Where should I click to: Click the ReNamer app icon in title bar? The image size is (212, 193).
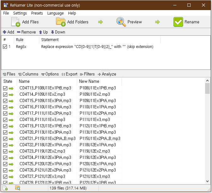[x=6, y=5]
